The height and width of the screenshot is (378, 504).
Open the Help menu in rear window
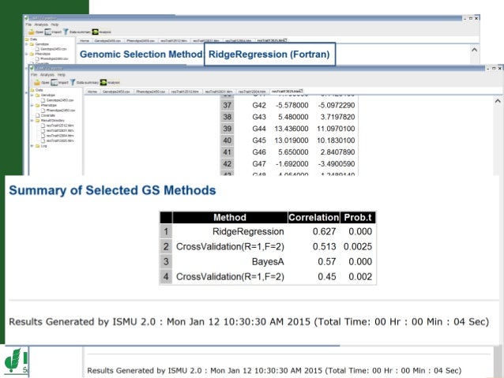pyautogui.click(x=55, y=24)
